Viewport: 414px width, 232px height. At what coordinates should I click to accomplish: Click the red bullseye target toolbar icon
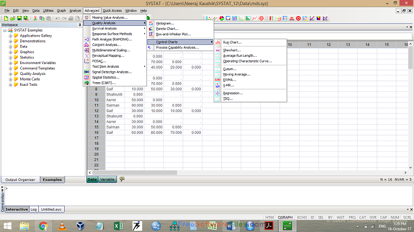point(299,18)
